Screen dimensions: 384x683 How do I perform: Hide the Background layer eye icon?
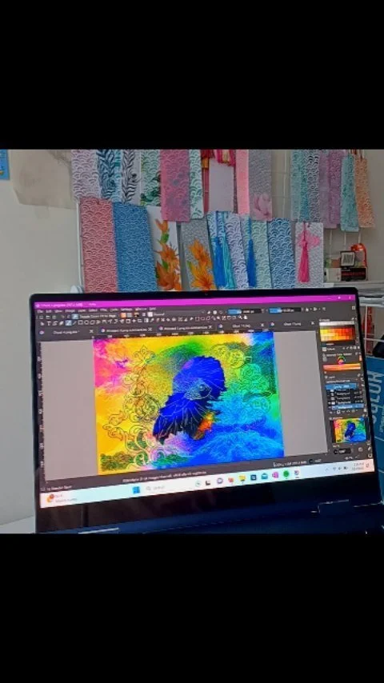point(330,406)
